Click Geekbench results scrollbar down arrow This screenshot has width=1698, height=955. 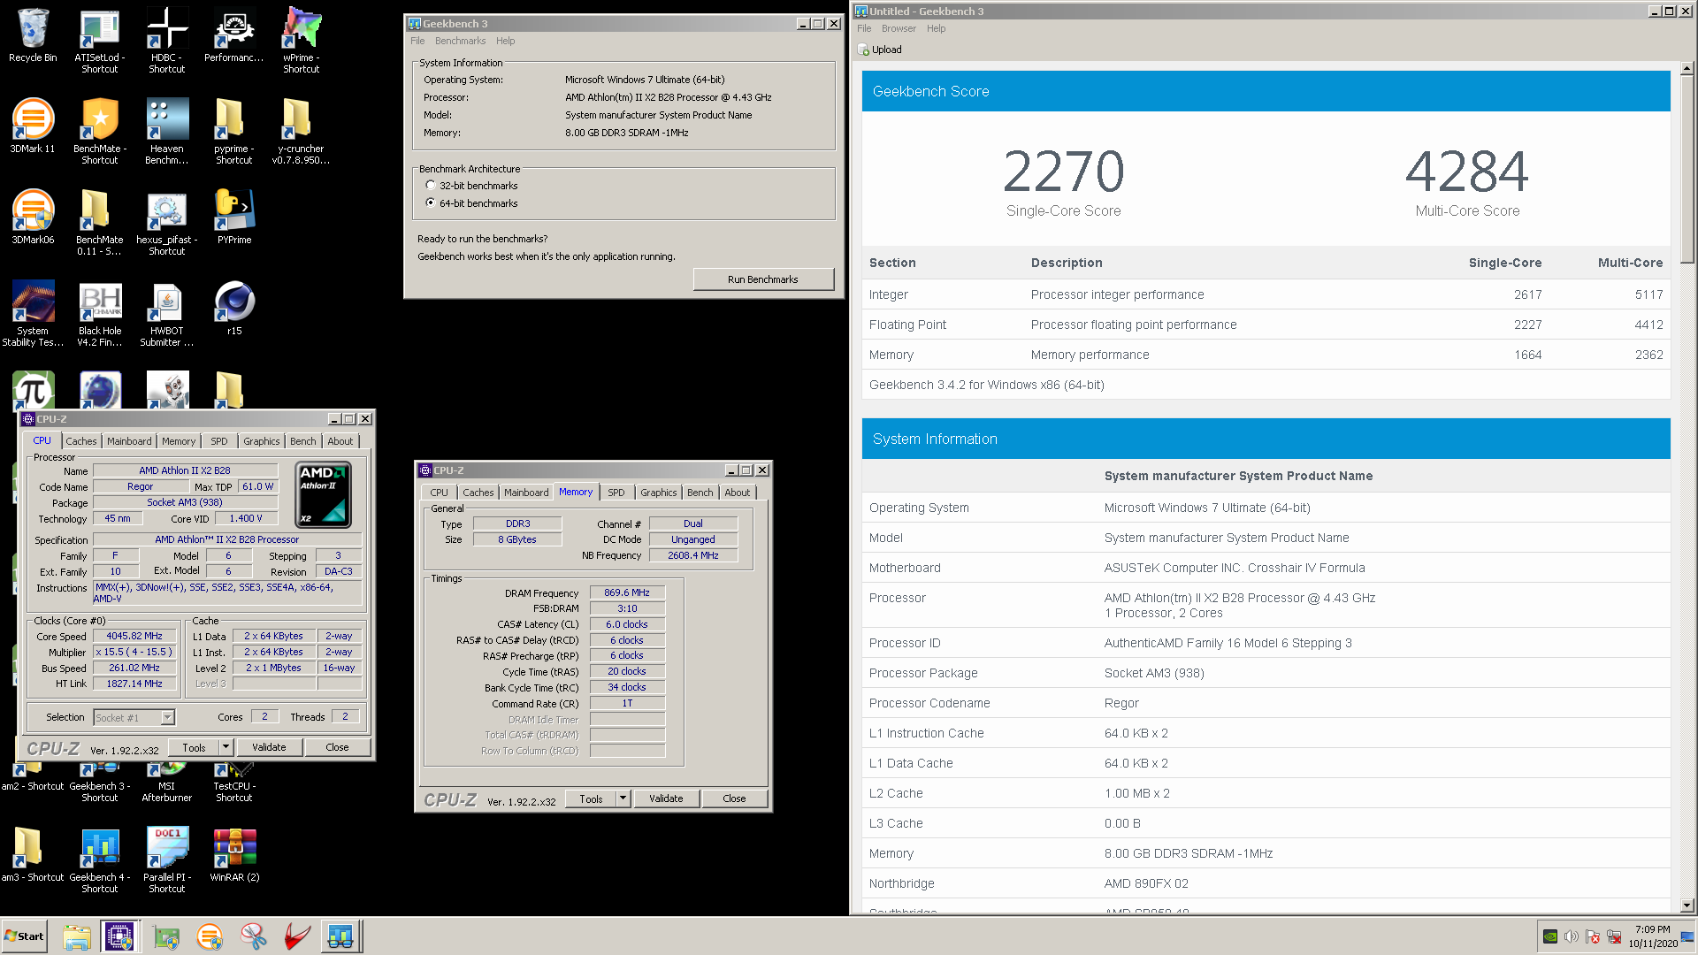(x=1687, y=905)
